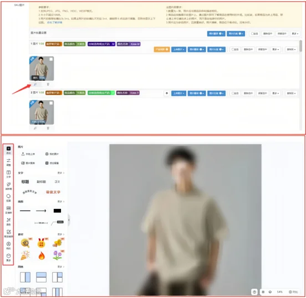Open the 更多 dropdown in batch settings row

point(295,34)
